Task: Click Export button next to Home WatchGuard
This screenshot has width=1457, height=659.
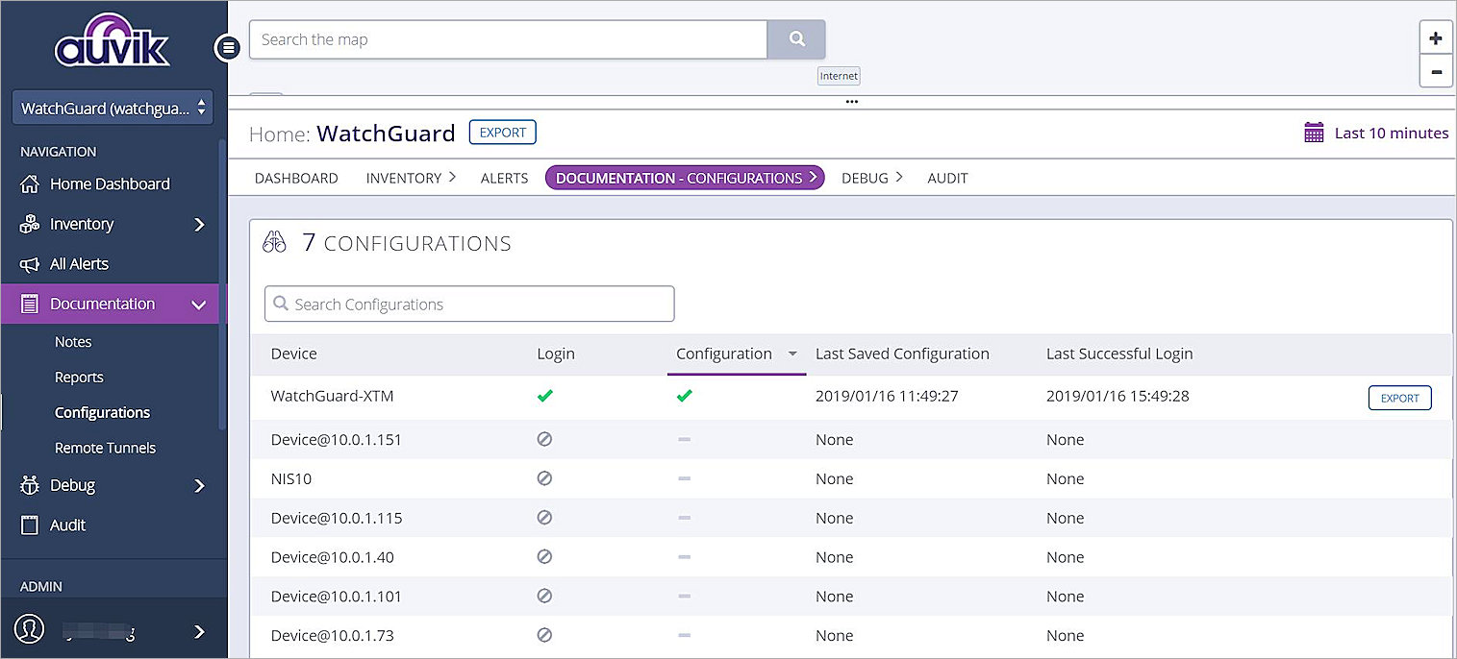Action: pos(502,133)
